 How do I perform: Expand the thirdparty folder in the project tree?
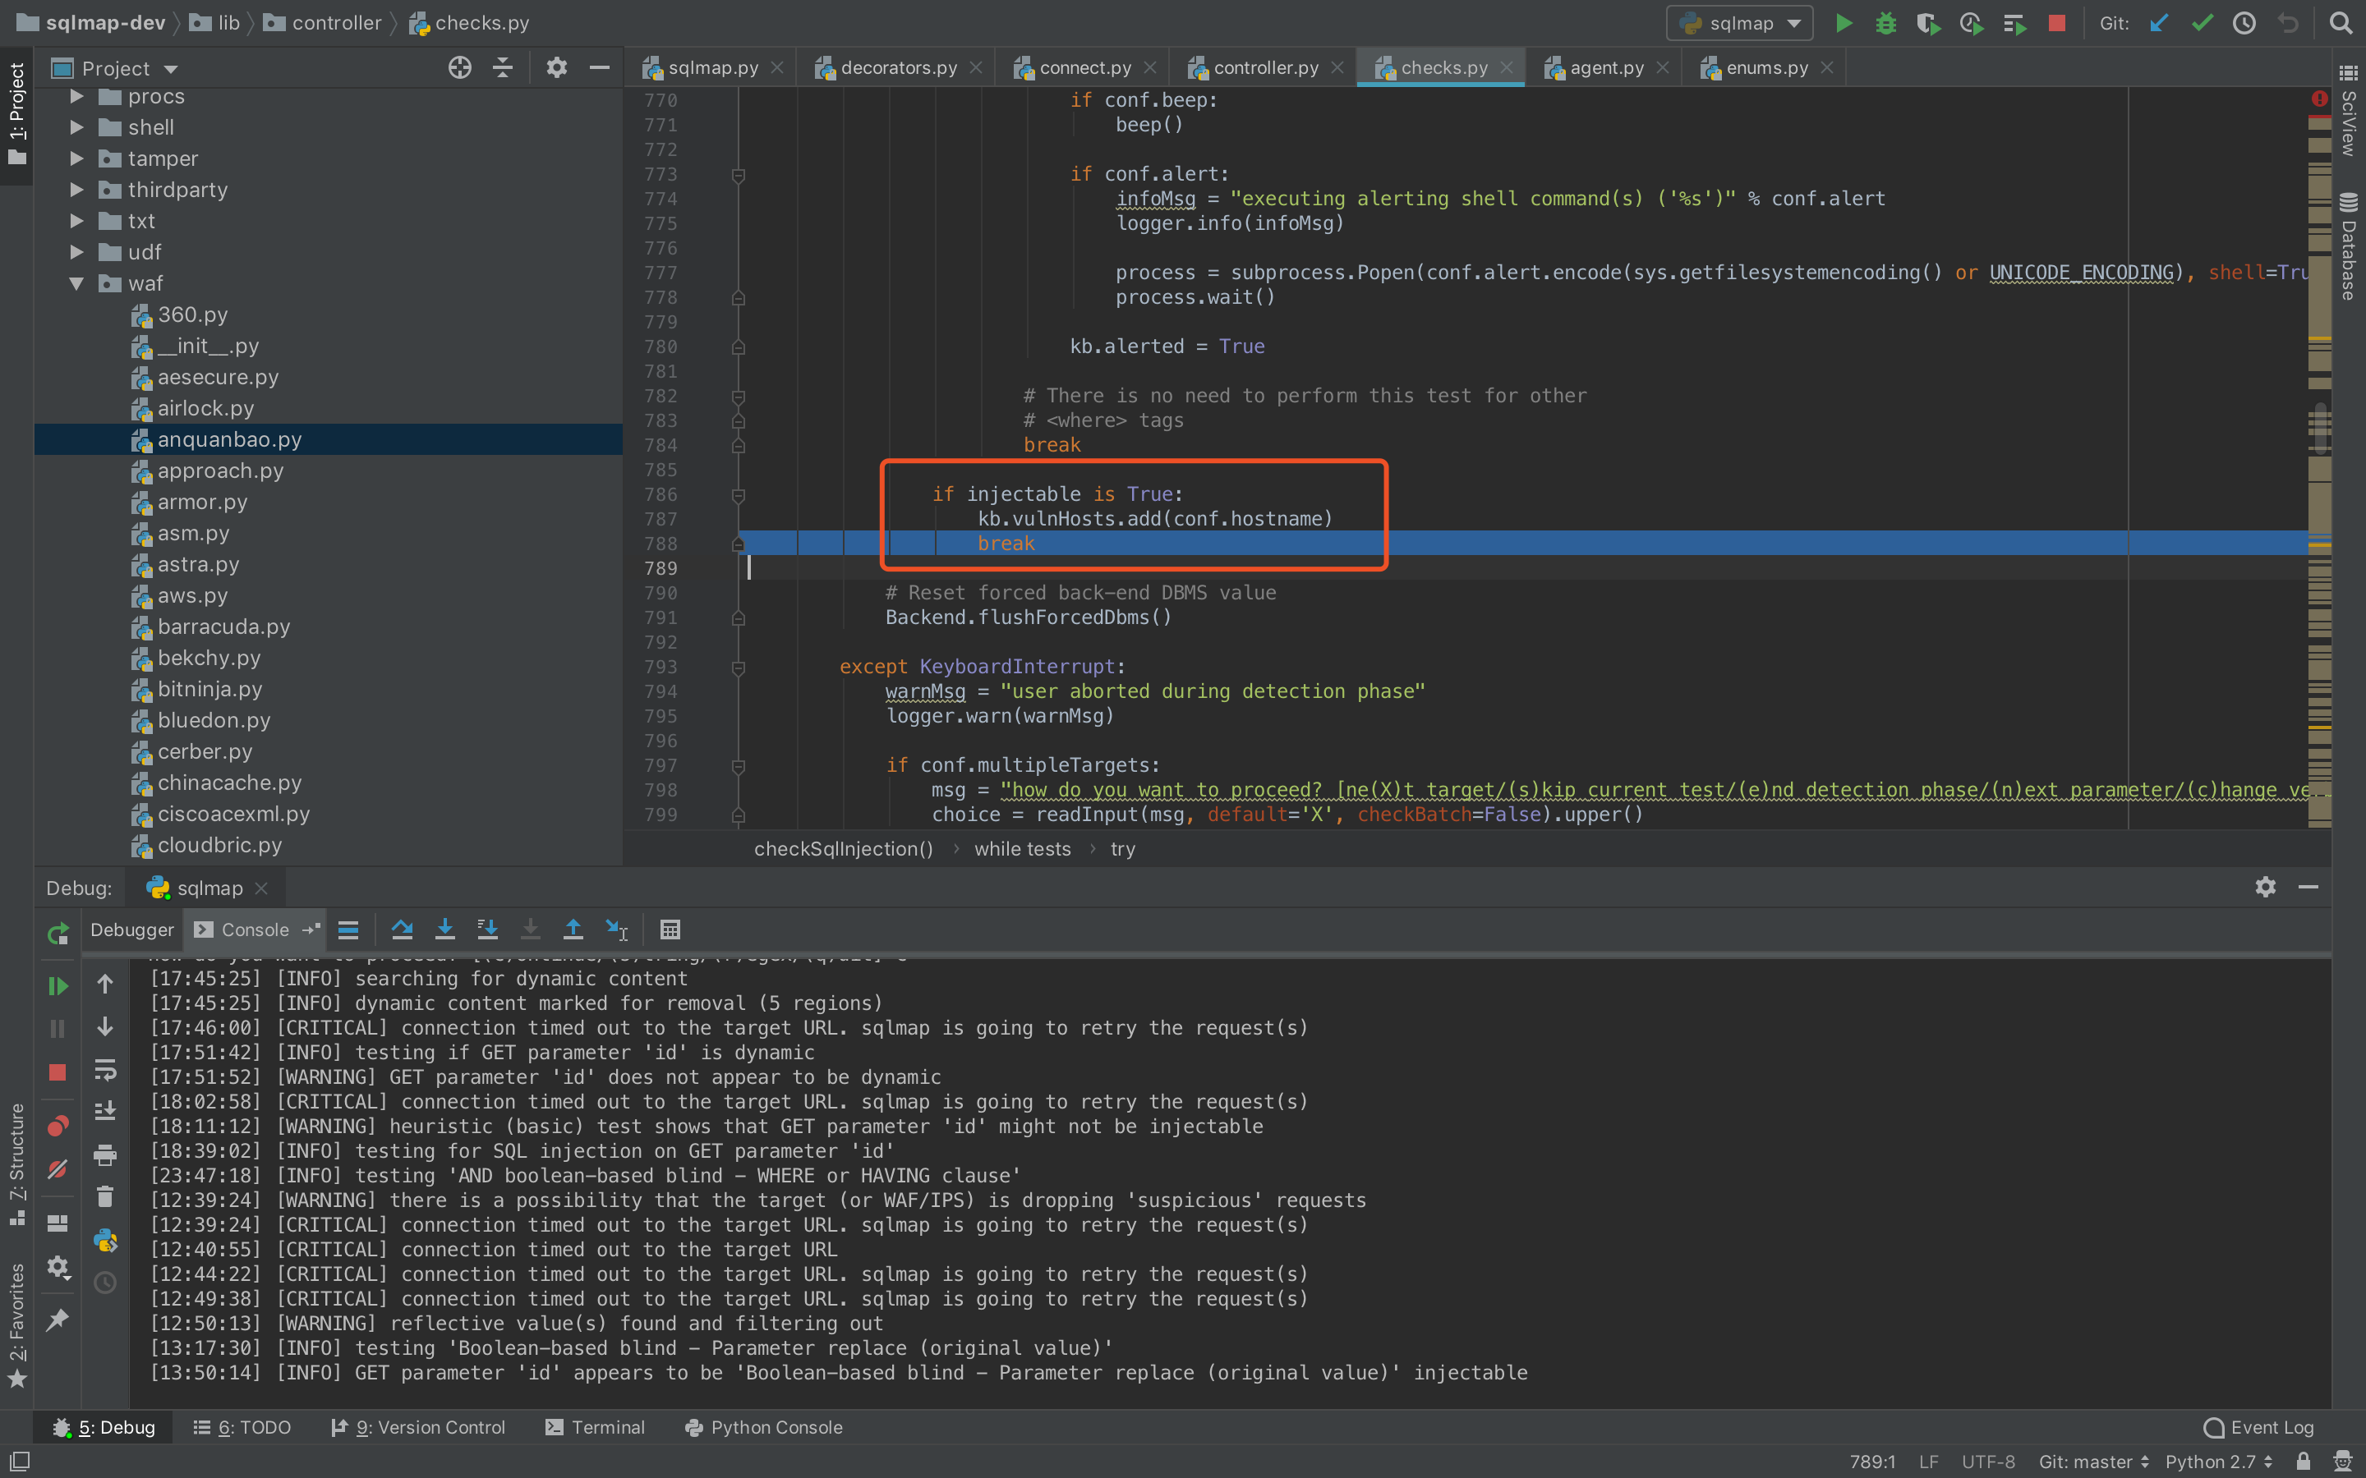click(77, 190)
